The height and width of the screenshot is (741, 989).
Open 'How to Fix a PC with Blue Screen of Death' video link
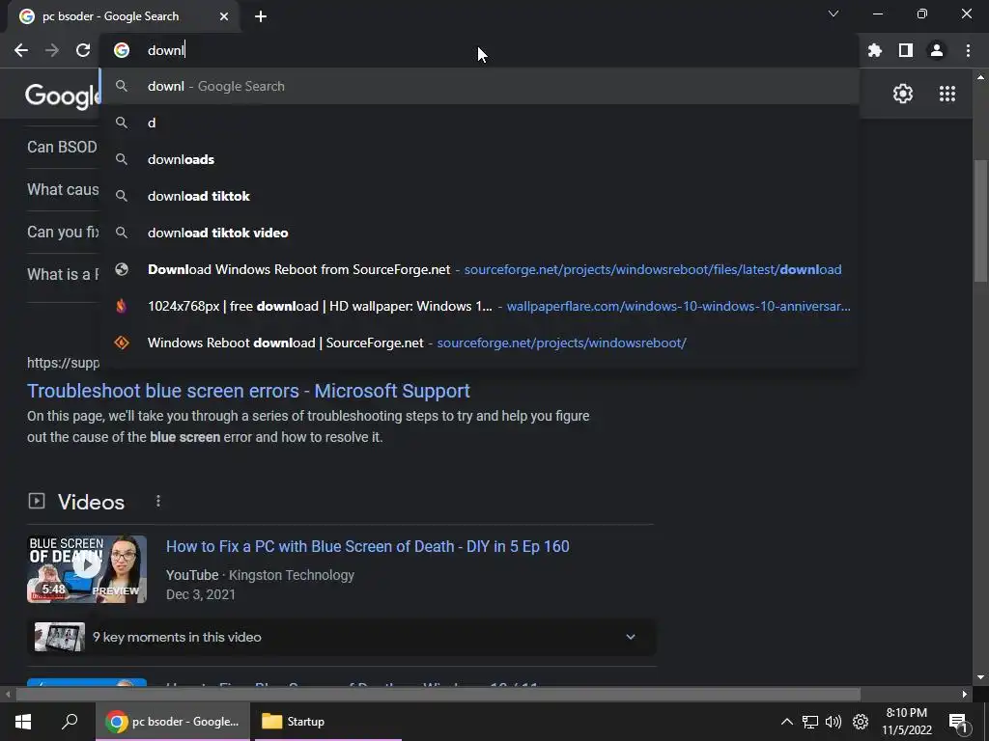coord(368,546)
